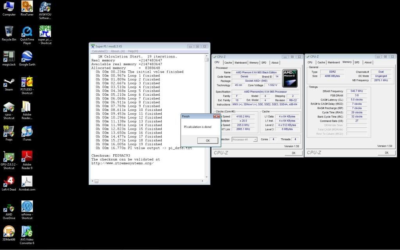400x250 pixels.
Task: Click the Name field AMD Phenom II X4 965
Action: (256, 72)
